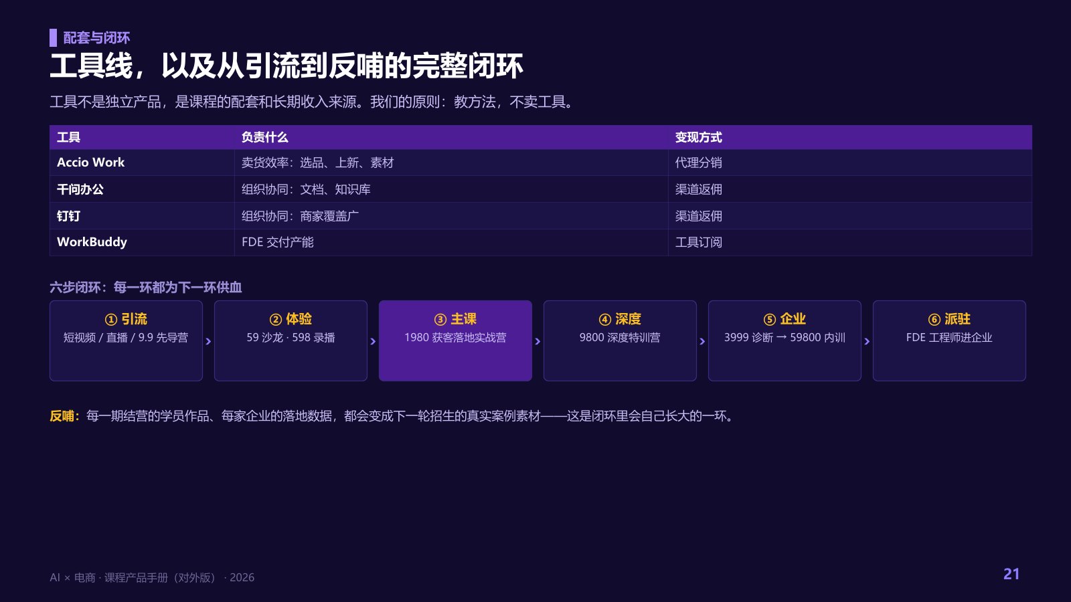
Task: Click the yellow 反哺 label
Action: click(x=64, y=416)
